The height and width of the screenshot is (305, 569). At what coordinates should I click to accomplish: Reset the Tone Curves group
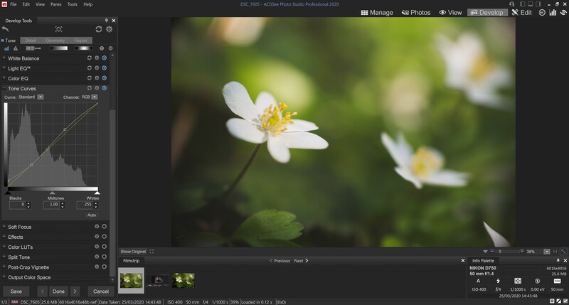[90, 88]
